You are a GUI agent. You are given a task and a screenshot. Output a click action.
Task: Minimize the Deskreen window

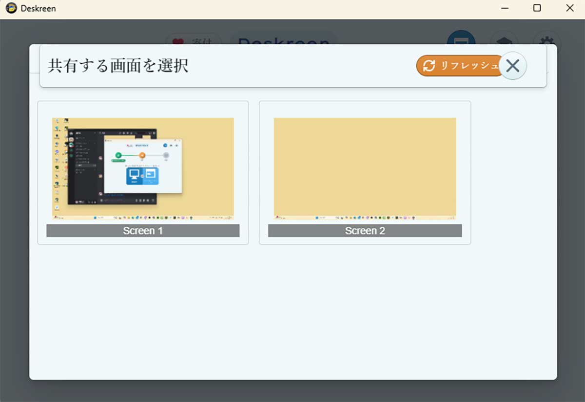pos(505,8)
